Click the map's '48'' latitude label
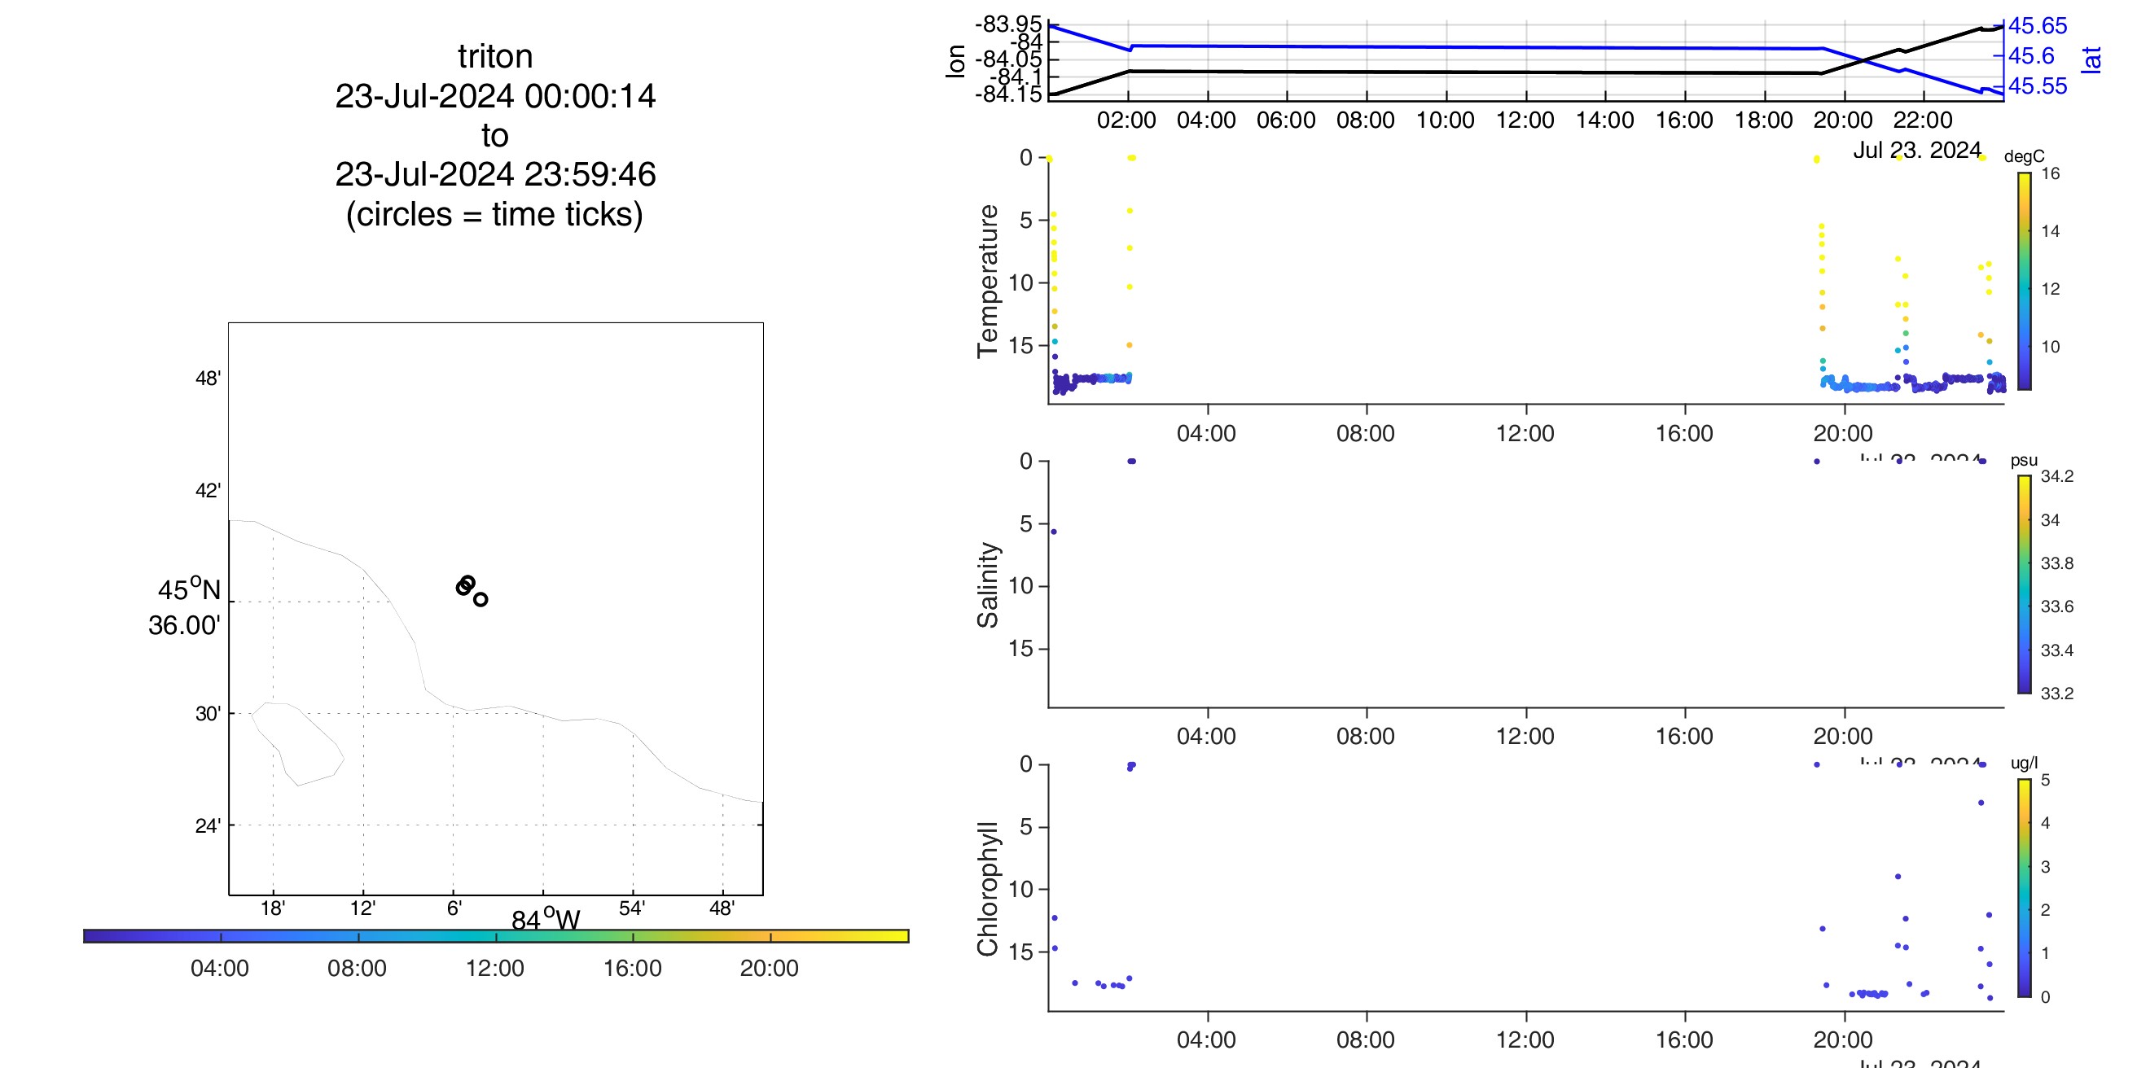Image resolution: width=2137 pixels, height=1068 pixels. click(x=208, y=379)
